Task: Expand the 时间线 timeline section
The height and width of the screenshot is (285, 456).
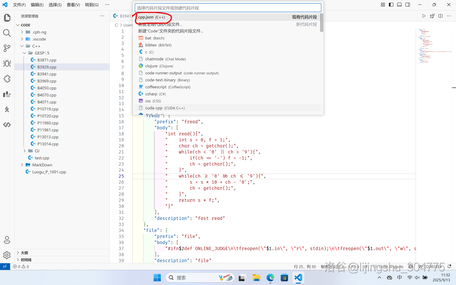Action: coord(62,260)
